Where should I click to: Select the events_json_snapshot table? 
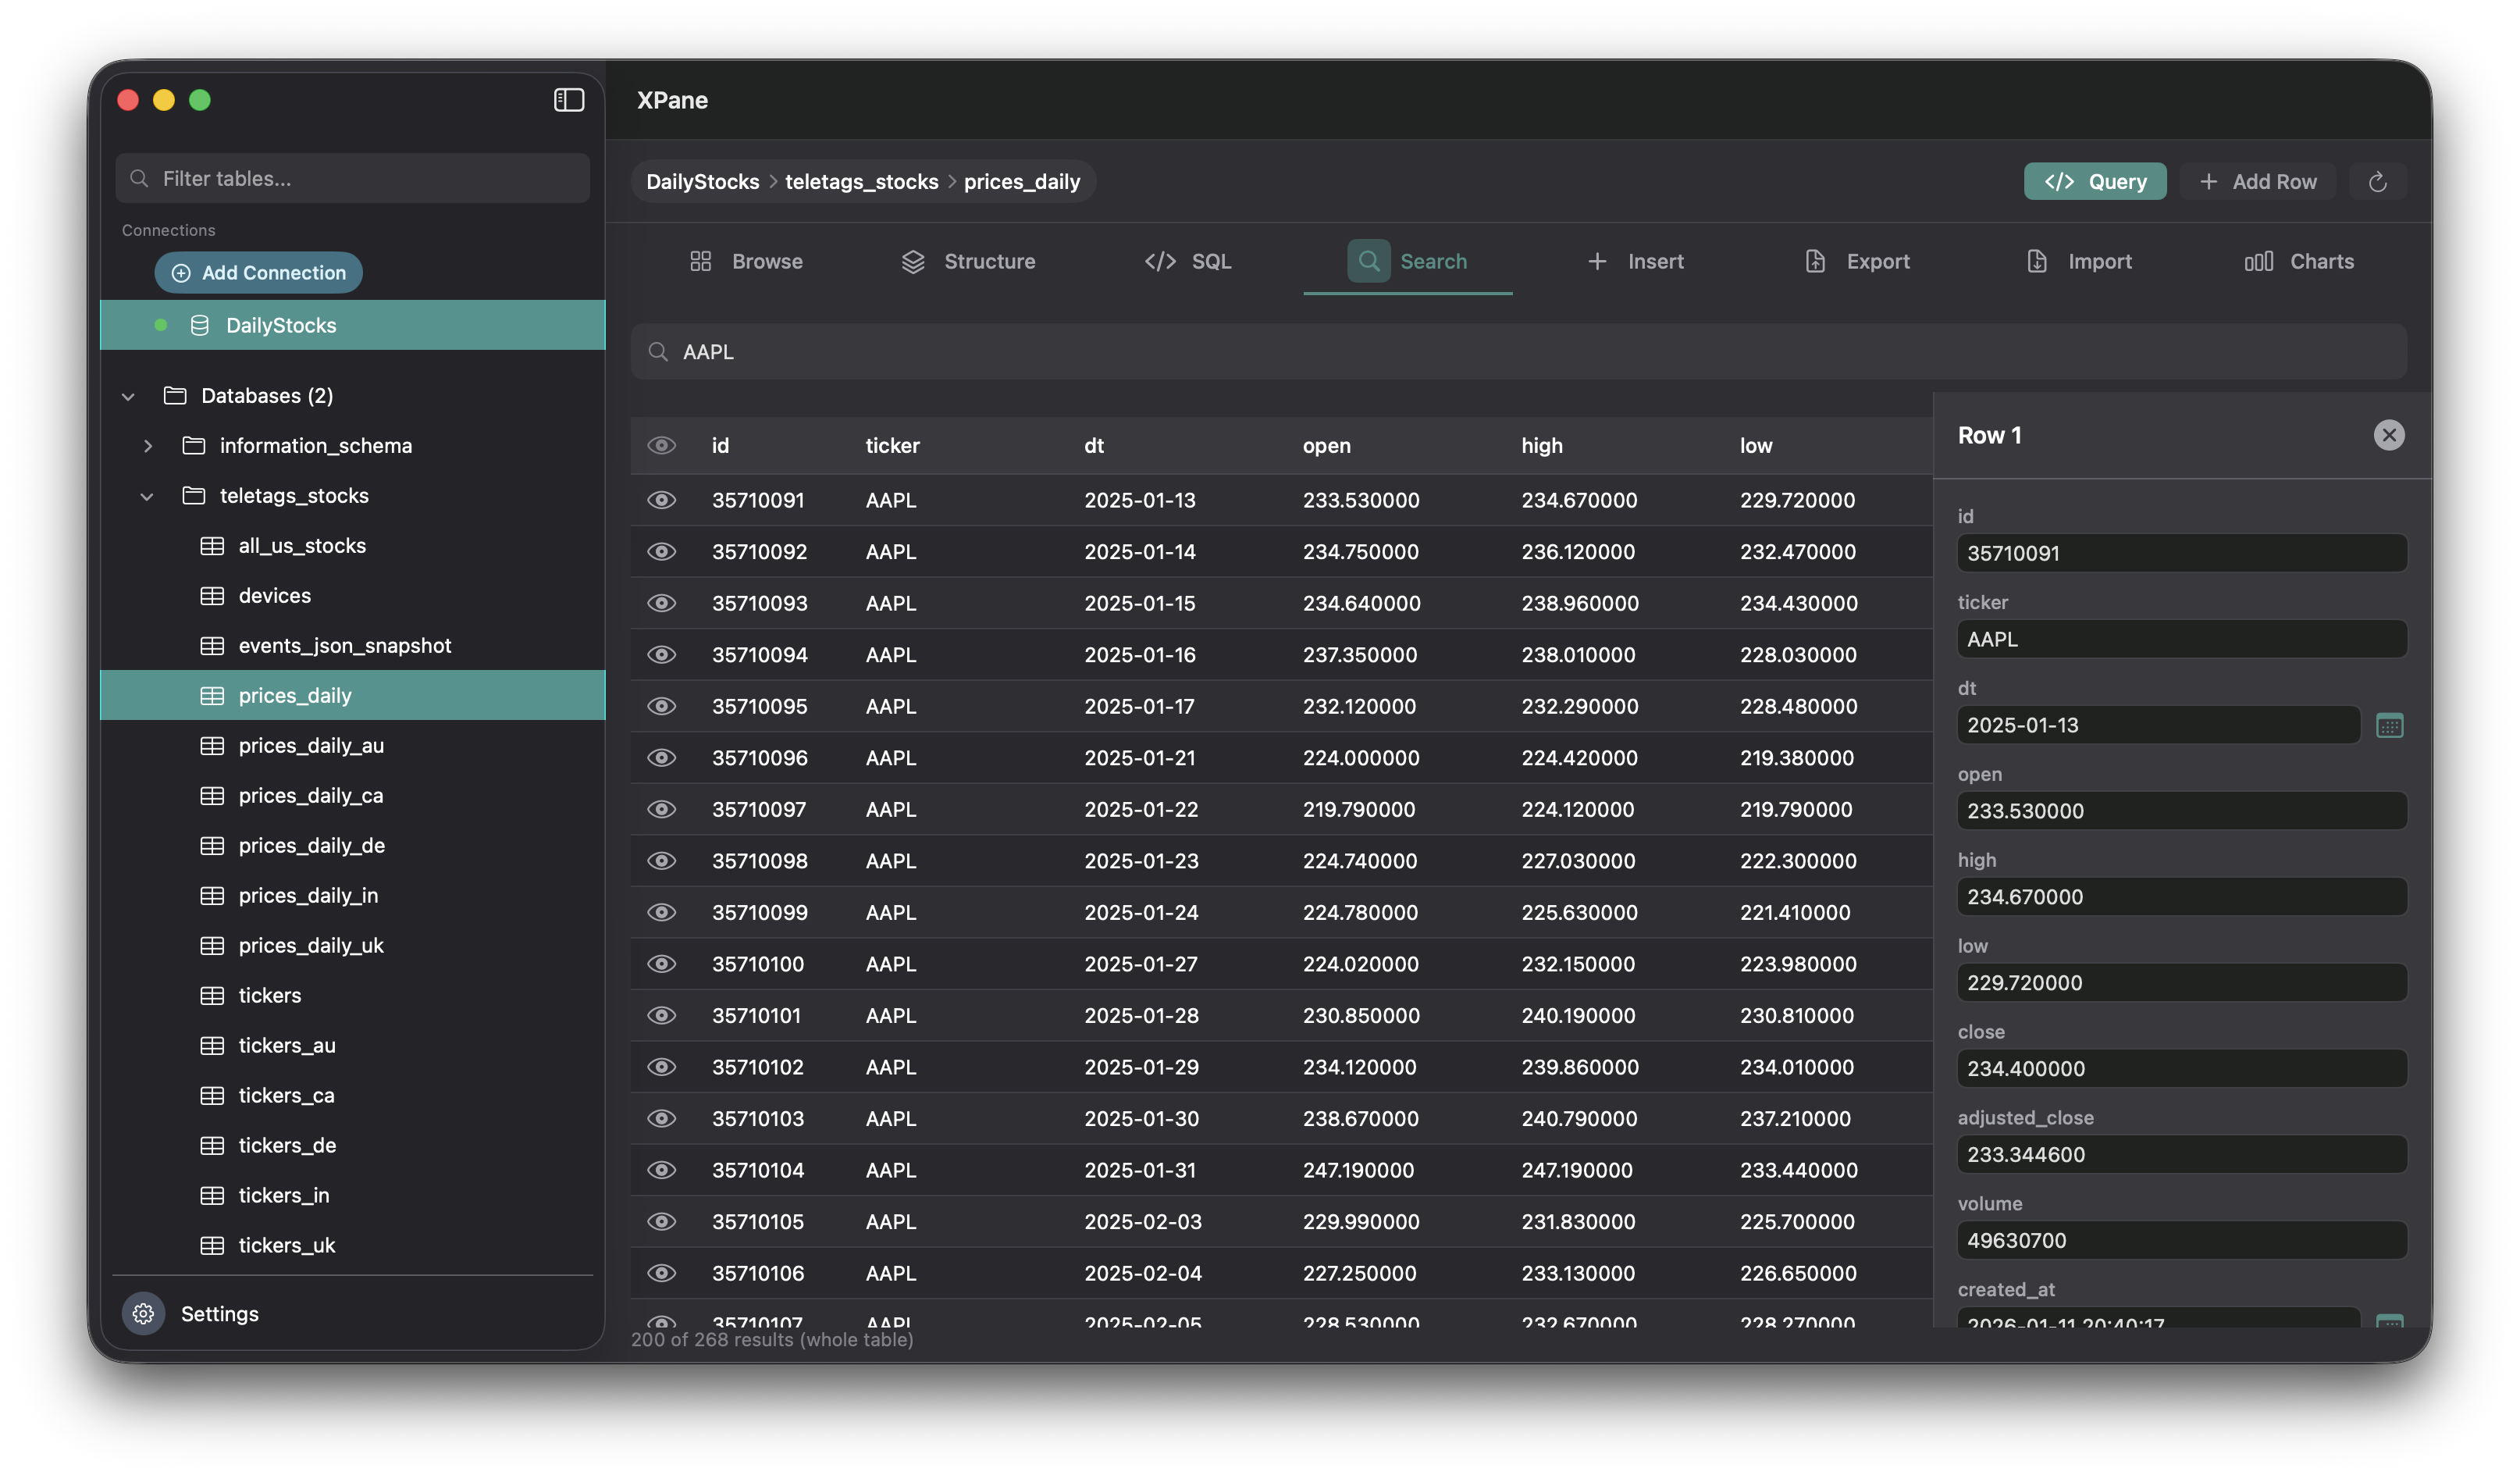click(x=352, y=645)
